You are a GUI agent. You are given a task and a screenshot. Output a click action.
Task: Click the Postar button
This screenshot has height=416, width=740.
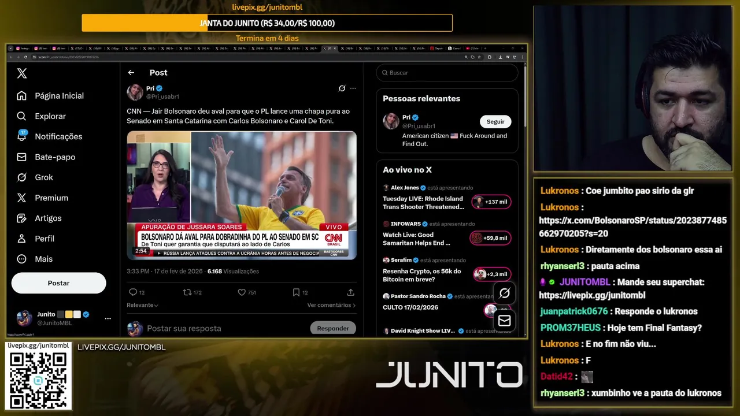pyautogui.click(x=58, y=283)
